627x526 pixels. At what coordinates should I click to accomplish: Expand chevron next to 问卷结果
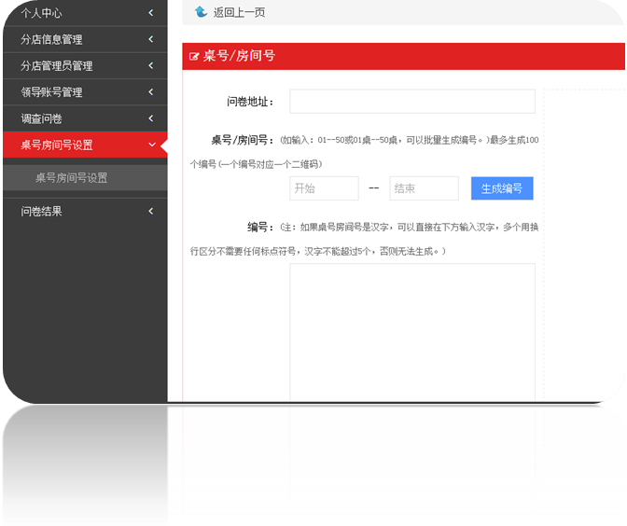151,211
